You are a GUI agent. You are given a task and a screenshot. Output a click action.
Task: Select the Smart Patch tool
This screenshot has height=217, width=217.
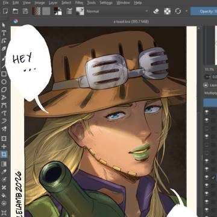point(4,187)
